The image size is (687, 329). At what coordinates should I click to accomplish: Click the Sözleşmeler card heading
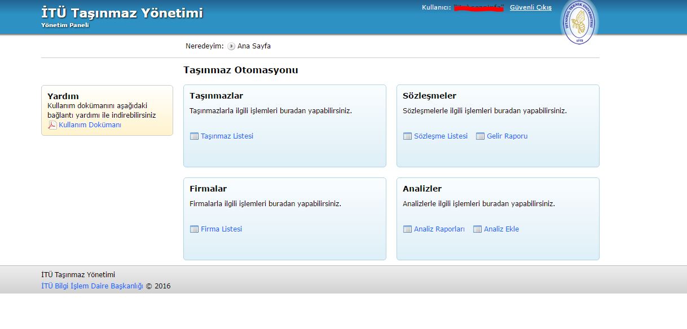[x=430, y=96]
